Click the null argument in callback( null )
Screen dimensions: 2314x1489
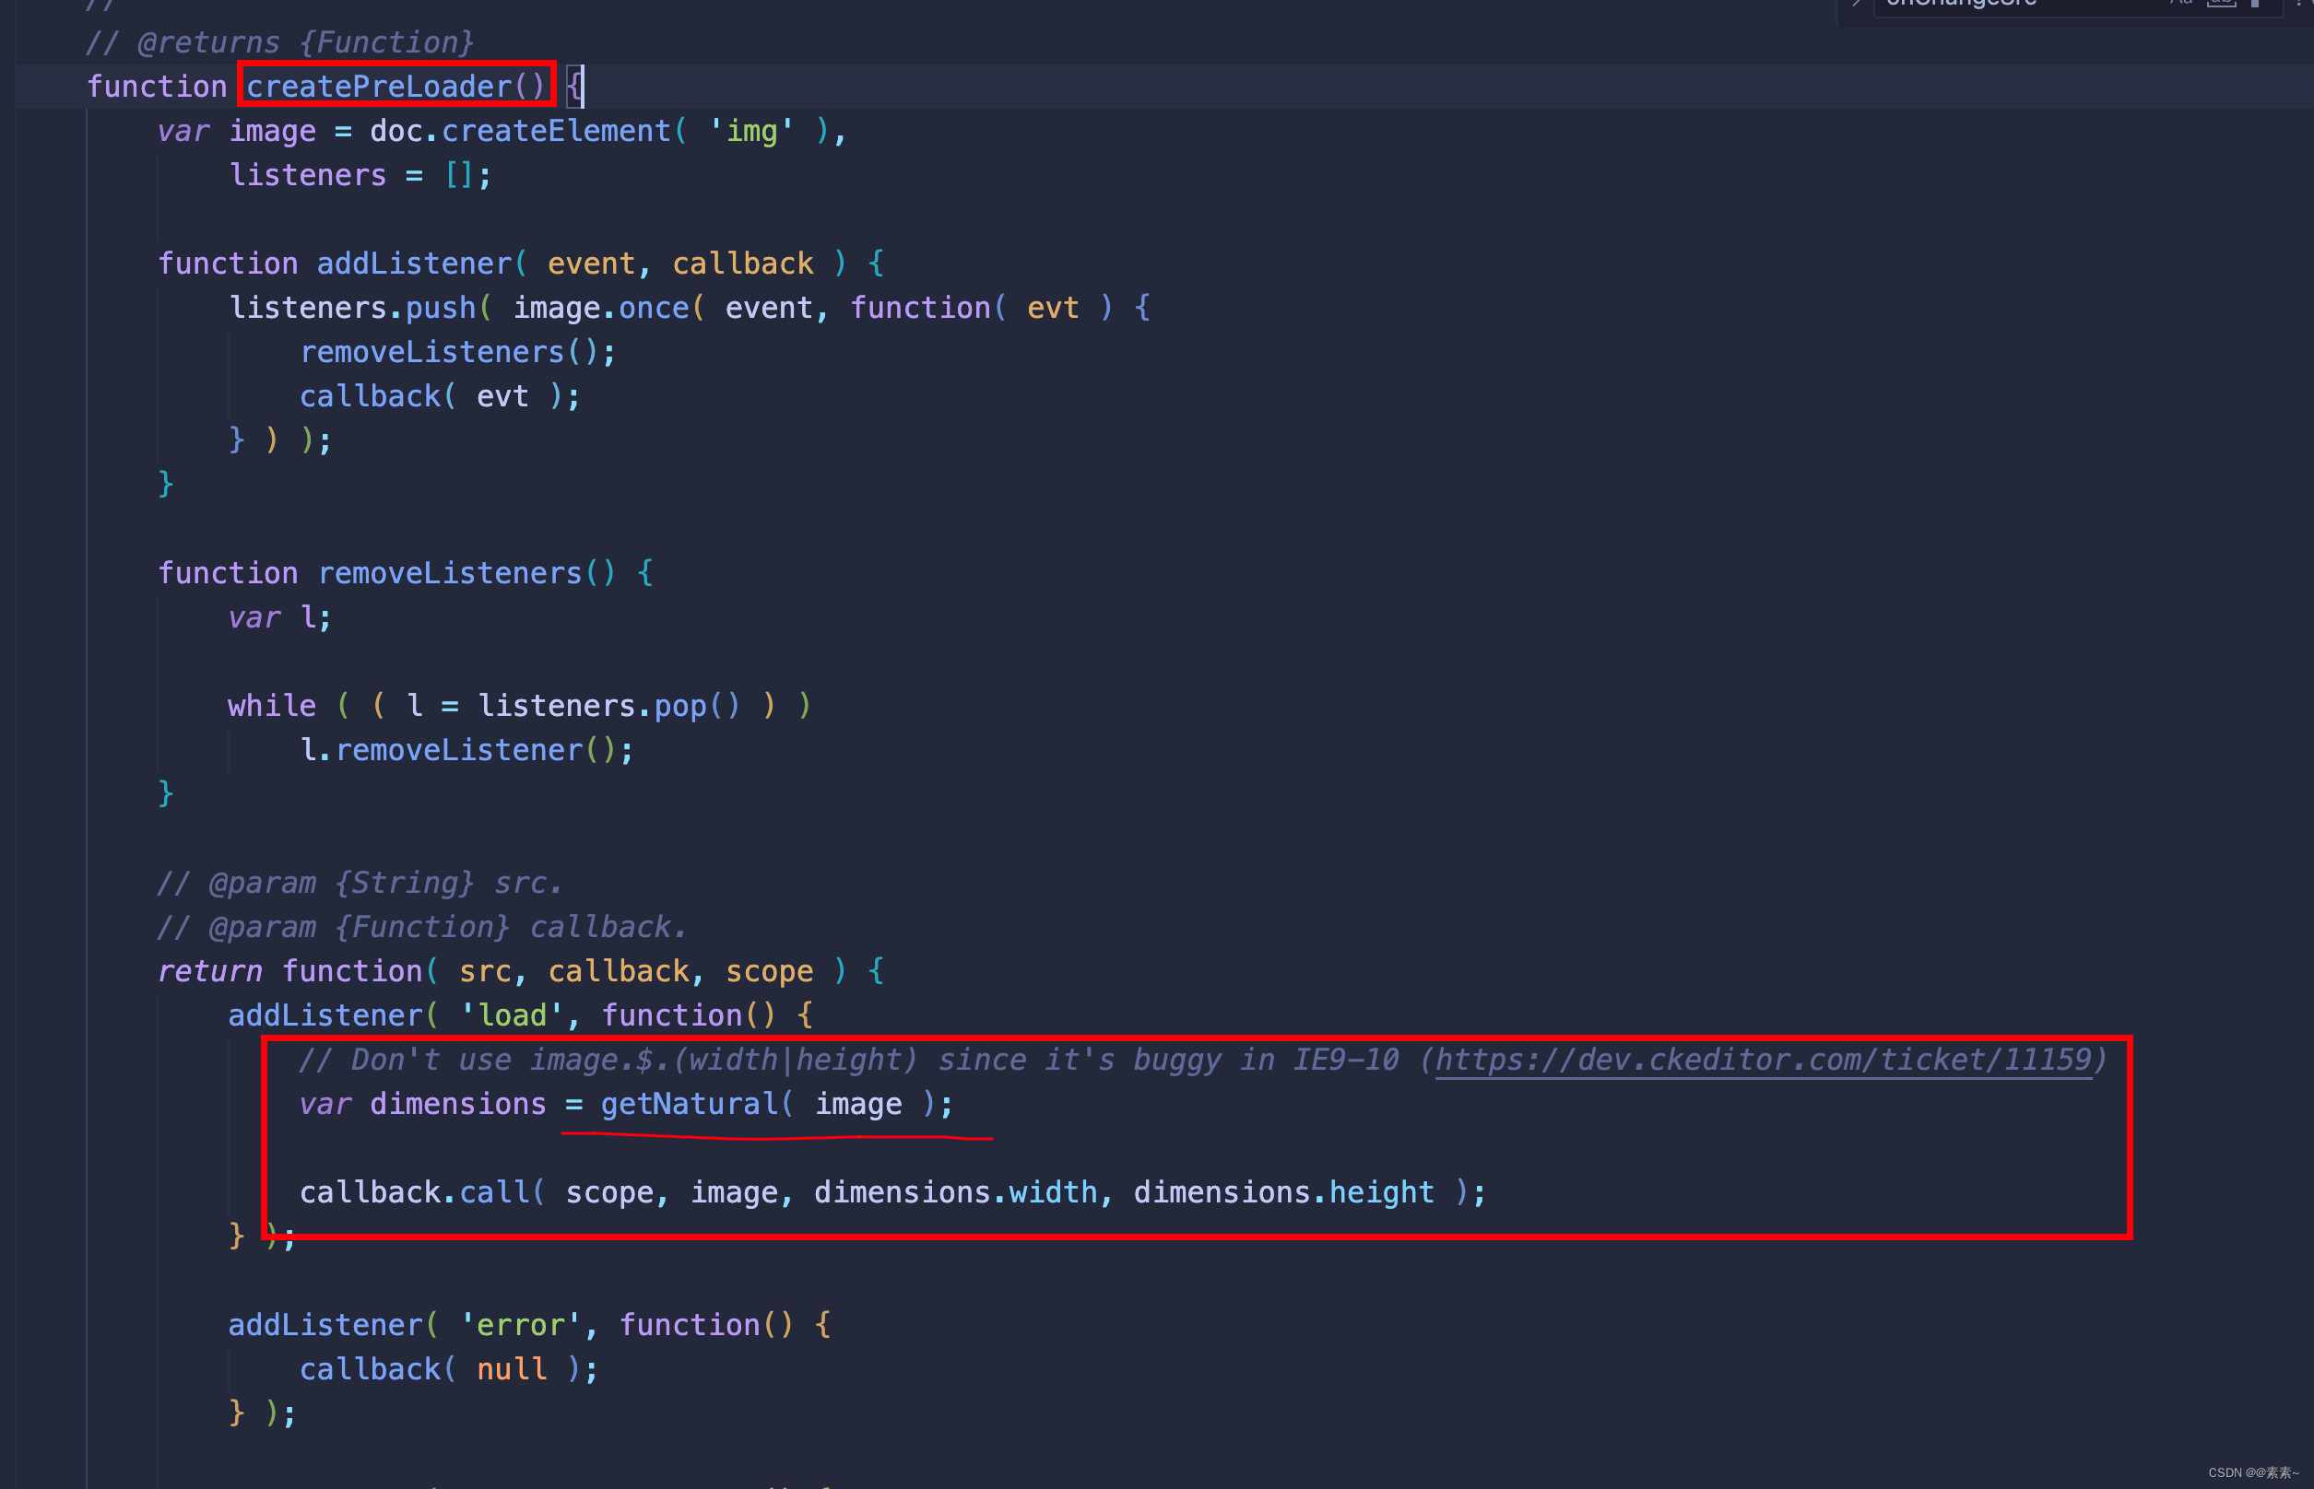pyautogui.click(x=512, y=1369)
